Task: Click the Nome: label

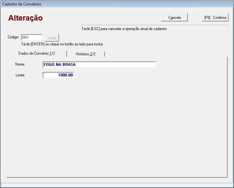Action: [20, 65]
